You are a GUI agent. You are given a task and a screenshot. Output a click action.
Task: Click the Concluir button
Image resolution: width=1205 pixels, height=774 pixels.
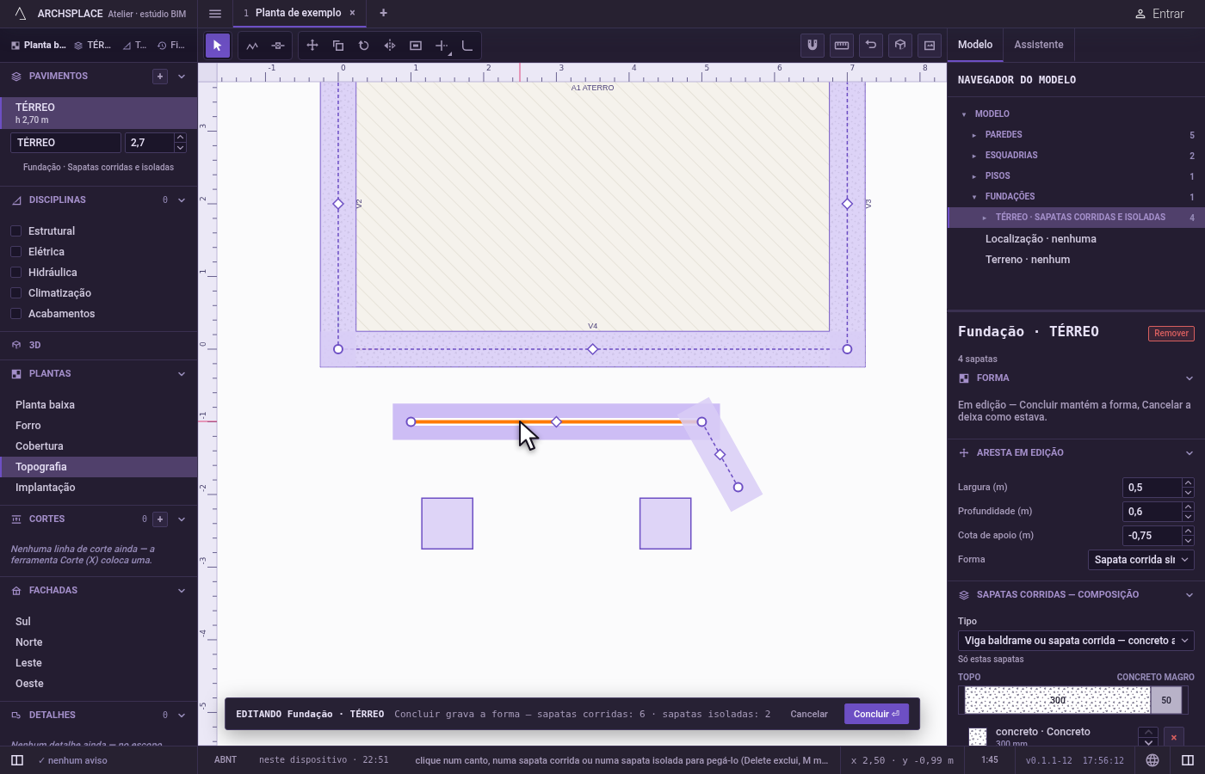tap(876, 714)
